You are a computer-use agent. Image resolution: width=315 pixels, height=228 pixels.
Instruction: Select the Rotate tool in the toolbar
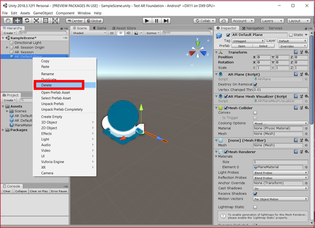(27, 20)
